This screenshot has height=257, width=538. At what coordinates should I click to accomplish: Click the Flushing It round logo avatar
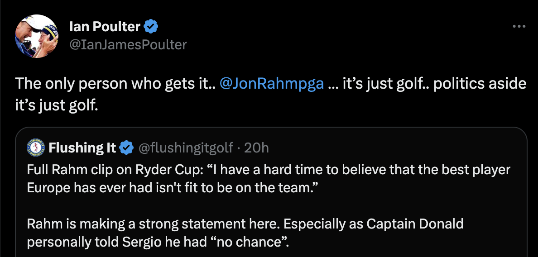click(x=35, y=148)
